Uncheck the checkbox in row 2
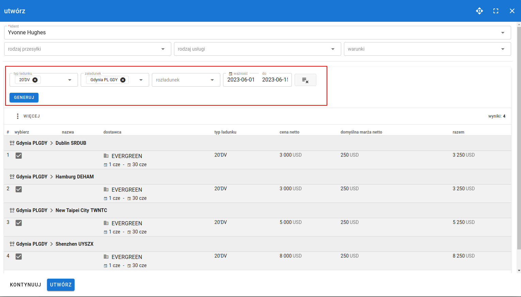521x297 pixels. (19, 189)
